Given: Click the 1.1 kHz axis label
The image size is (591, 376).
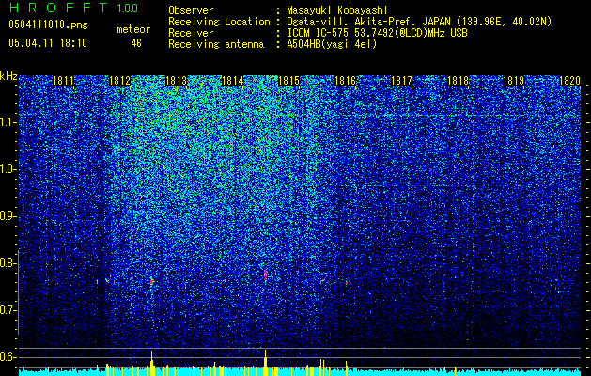Looking at the screenshot, I should click(x=8, y=122).
